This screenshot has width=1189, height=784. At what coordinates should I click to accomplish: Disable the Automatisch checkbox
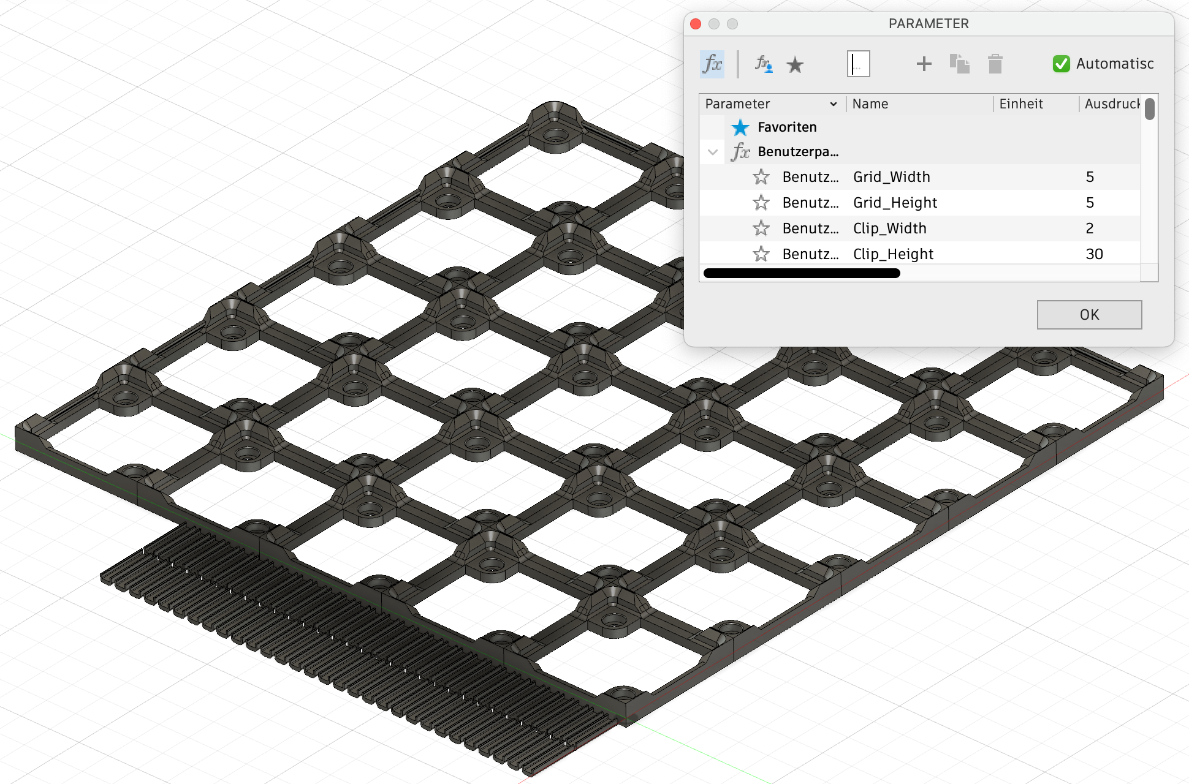[x=1061, y=63]
